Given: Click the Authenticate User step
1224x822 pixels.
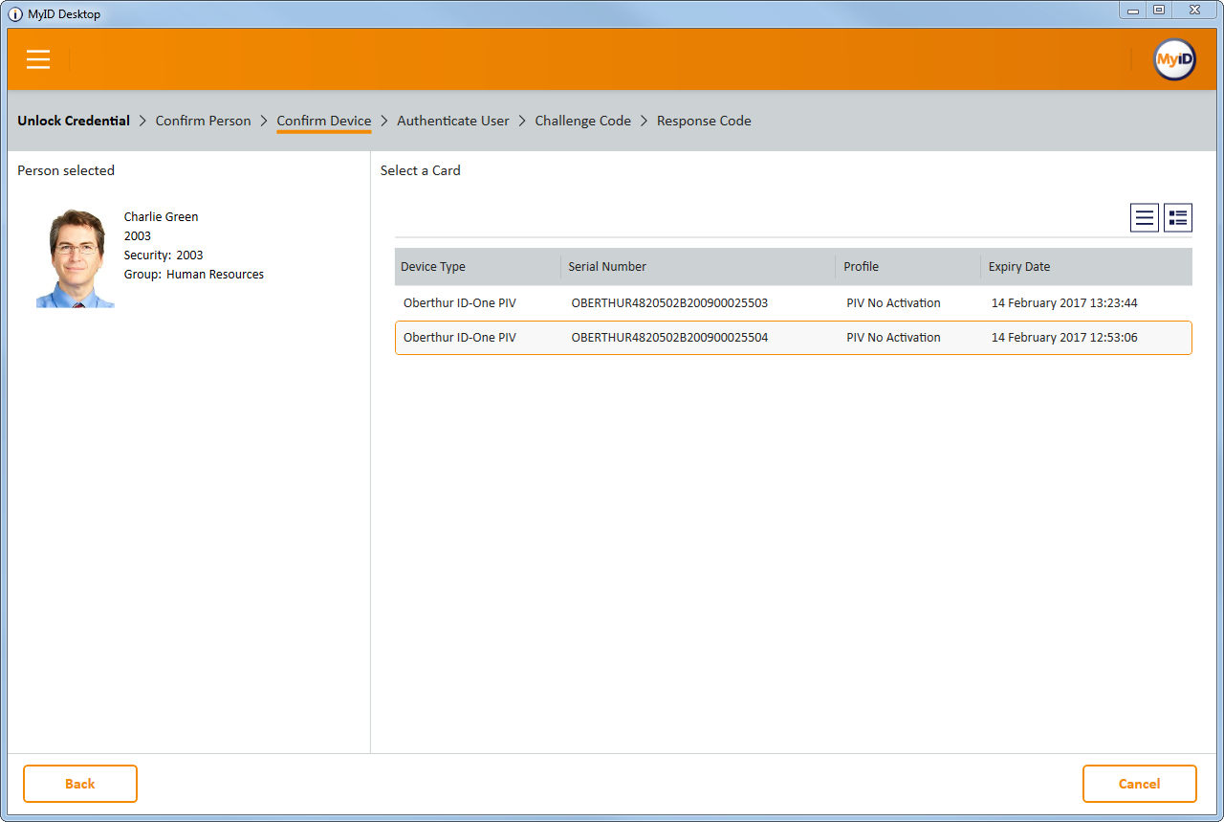Looking at the screenshot, I should (453, 121).
